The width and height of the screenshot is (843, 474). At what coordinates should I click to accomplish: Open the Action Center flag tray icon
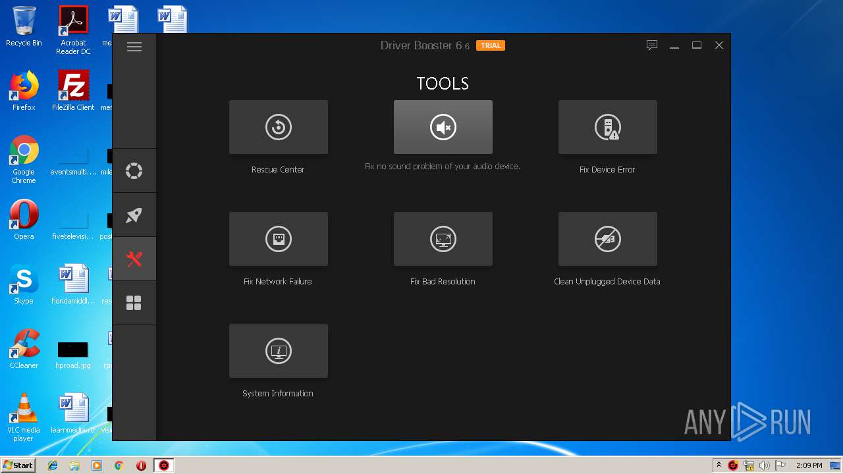780,465
